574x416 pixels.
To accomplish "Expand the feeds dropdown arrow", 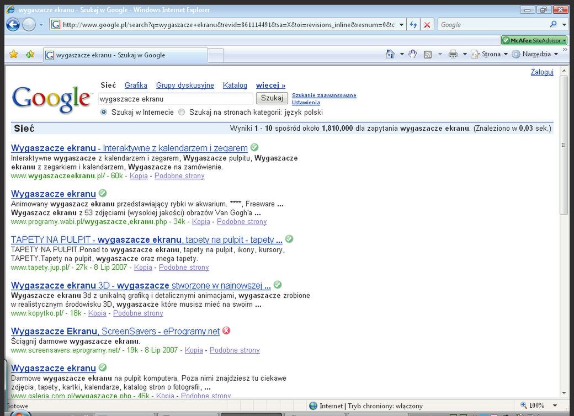I will [440, 54].
